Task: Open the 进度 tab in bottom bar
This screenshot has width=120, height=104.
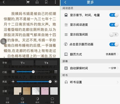Action: click(7, 100)
